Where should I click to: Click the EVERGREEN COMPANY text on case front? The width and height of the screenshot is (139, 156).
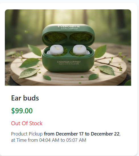[69, 62]
